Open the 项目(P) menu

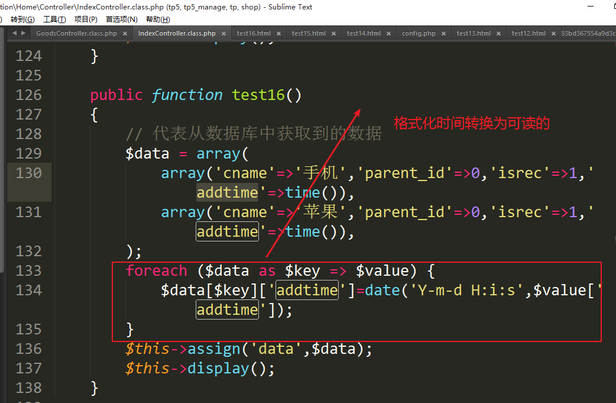pyautogui.click(x=86, y=20)
